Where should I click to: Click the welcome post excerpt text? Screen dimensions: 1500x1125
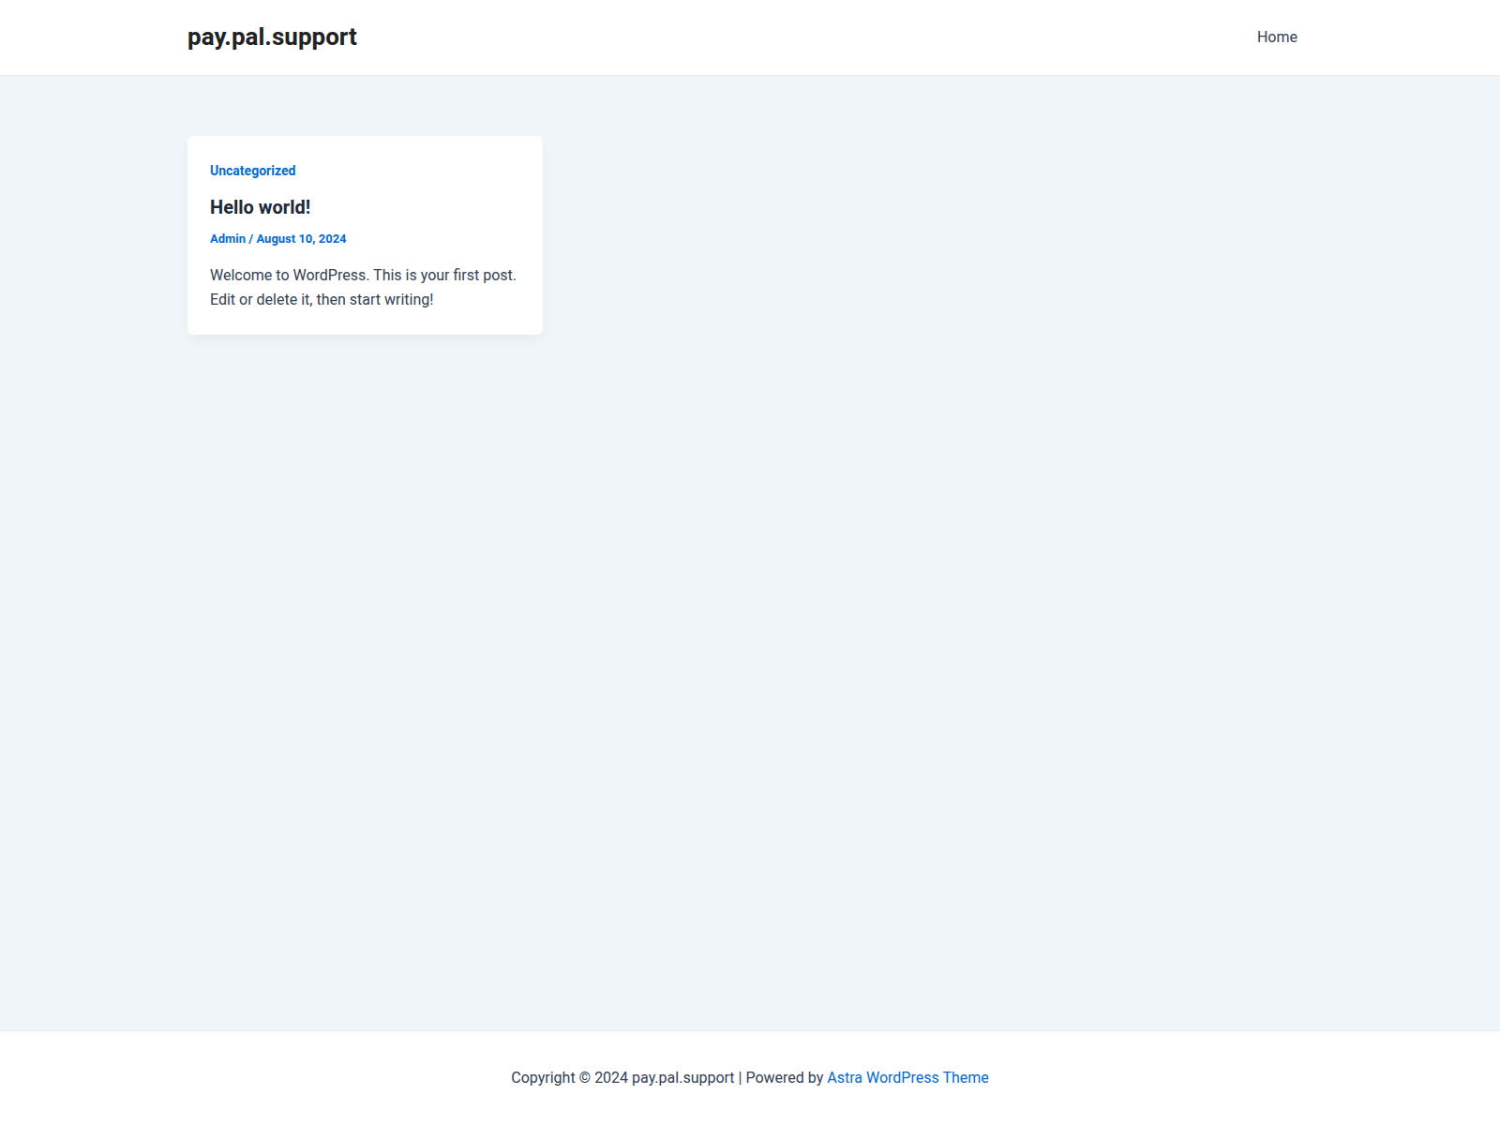tap(363, 287)
